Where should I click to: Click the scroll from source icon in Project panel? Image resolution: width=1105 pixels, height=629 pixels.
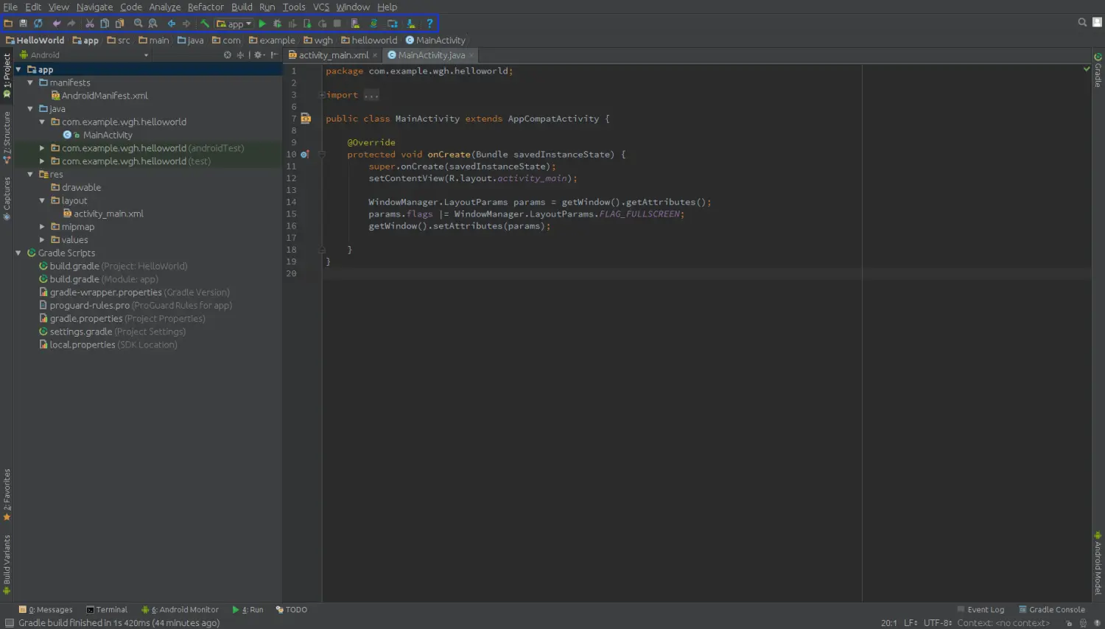pyautogui.click(x=228, y=55)
